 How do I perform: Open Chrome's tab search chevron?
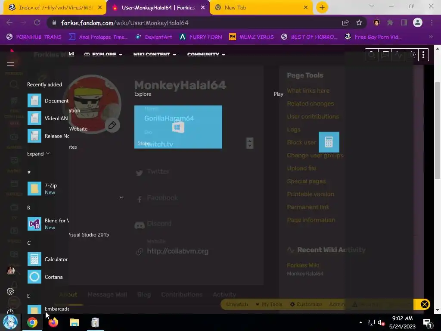372,6
